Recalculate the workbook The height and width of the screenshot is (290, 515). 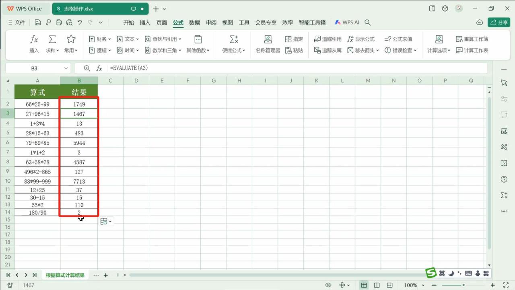coord(472,39)
